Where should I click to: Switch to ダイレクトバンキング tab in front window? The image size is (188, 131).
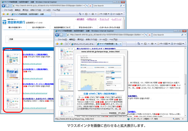point(83,44)
